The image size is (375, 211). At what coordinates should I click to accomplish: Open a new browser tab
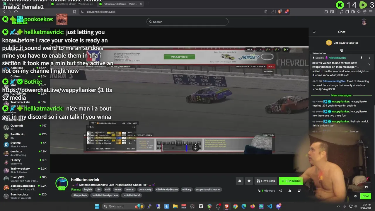[148, 4]
